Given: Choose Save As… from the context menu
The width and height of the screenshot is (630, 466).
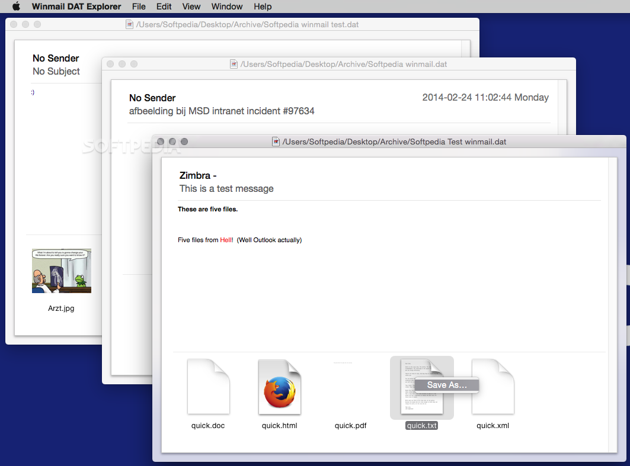Looking at the screenshot, I should (x=447, y=385).
